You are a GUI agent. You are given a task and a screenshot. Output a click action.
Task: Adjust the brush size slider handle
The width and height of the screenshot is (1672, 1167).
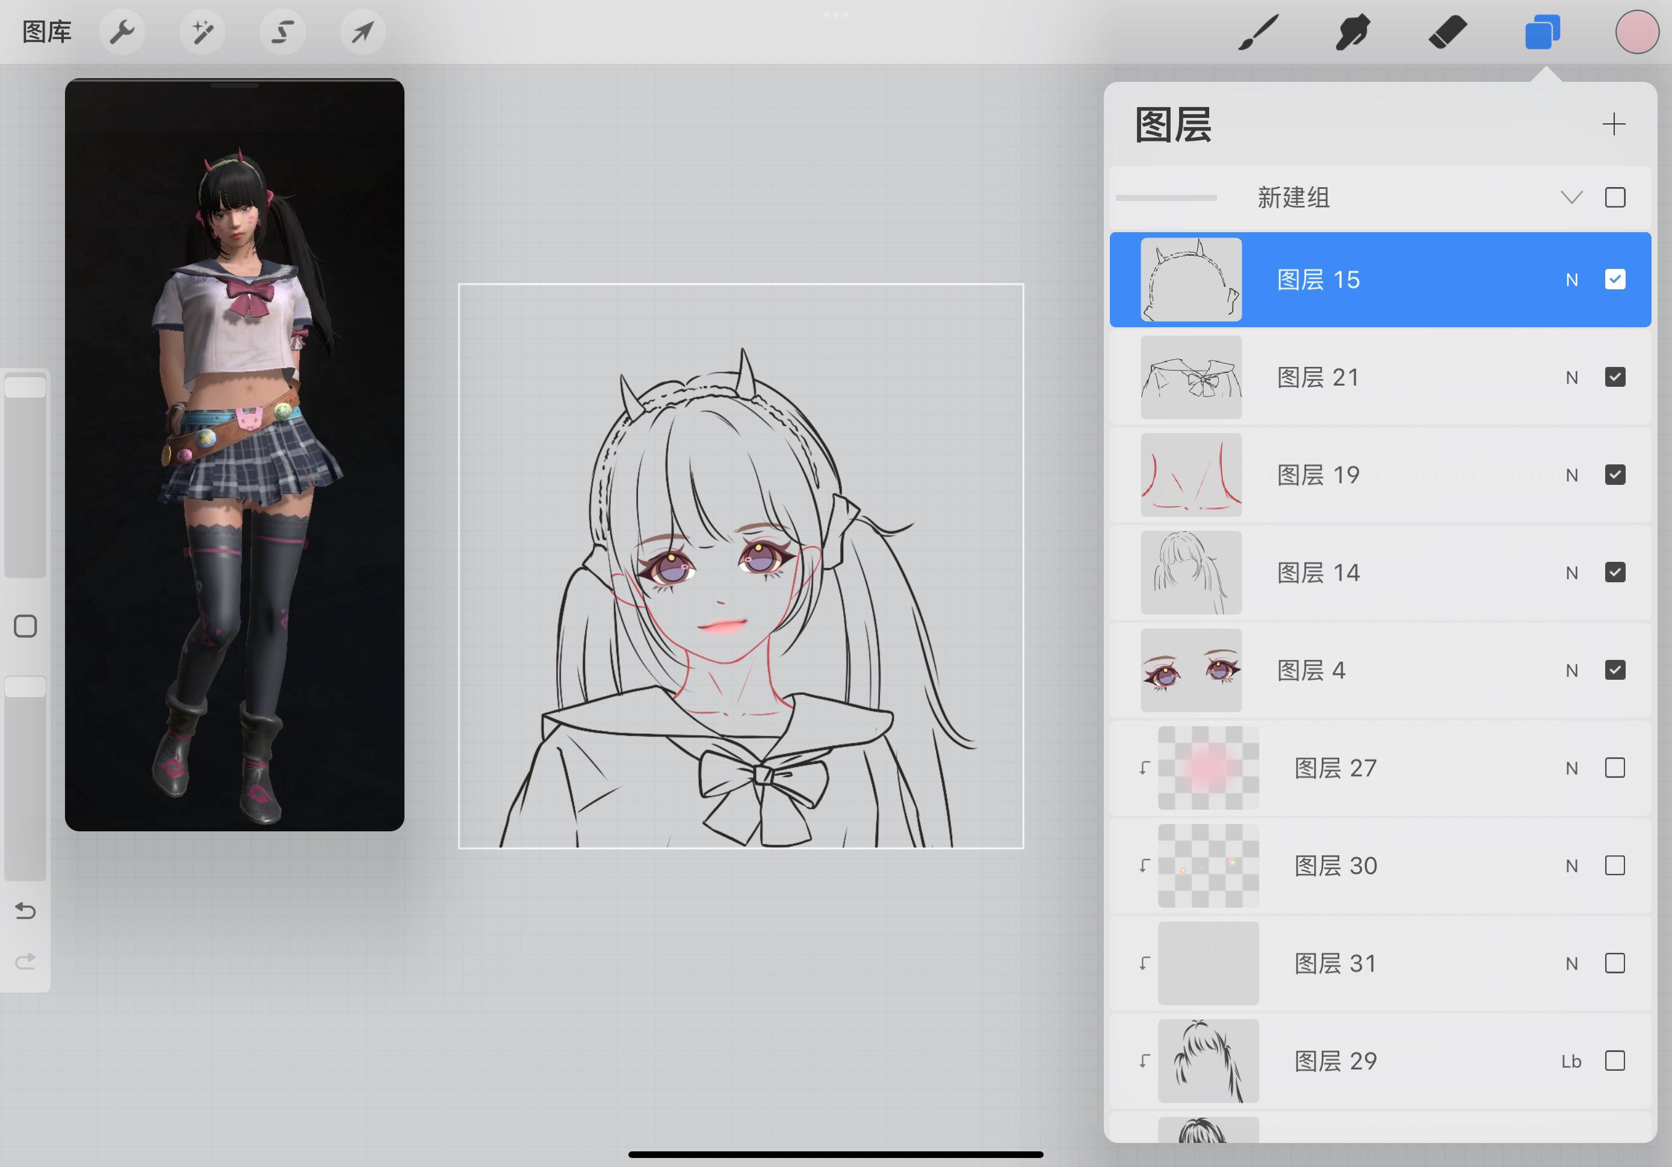pyautogui.click(x=25, y=387)
